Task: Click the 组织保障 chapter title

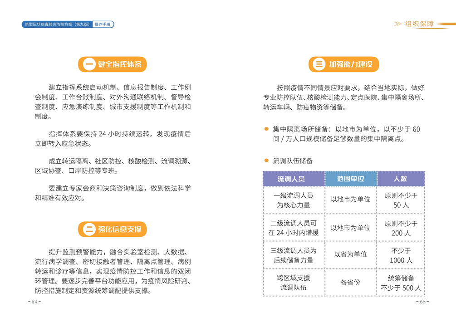Action: 420,24
